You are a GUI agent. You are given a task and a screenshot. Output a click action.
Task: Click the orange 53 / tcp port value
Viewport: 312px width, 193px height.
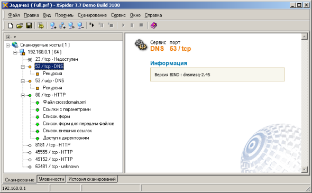pyautogui.click(x=180, y=49)
